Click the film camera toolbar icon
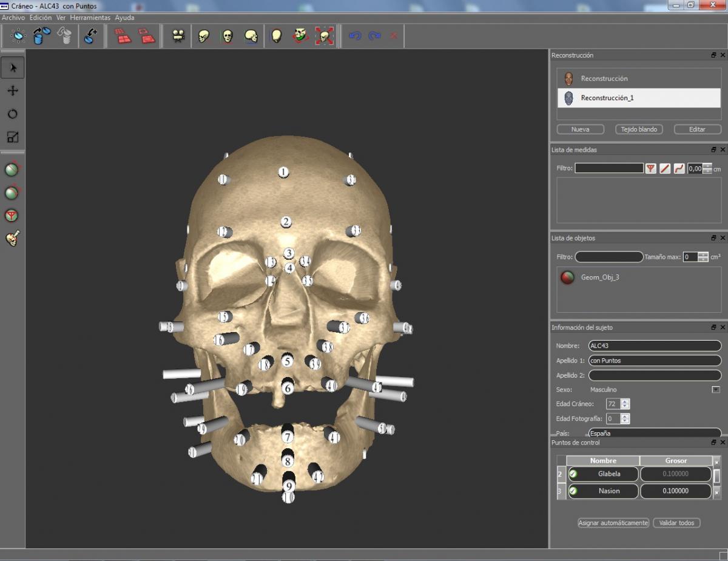 click(178, 36)
